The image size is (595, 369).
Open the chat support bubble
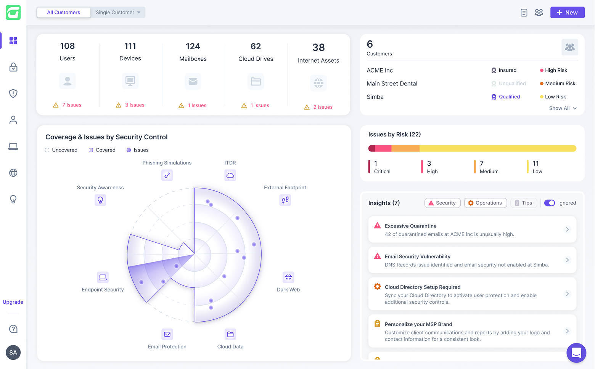576,353
